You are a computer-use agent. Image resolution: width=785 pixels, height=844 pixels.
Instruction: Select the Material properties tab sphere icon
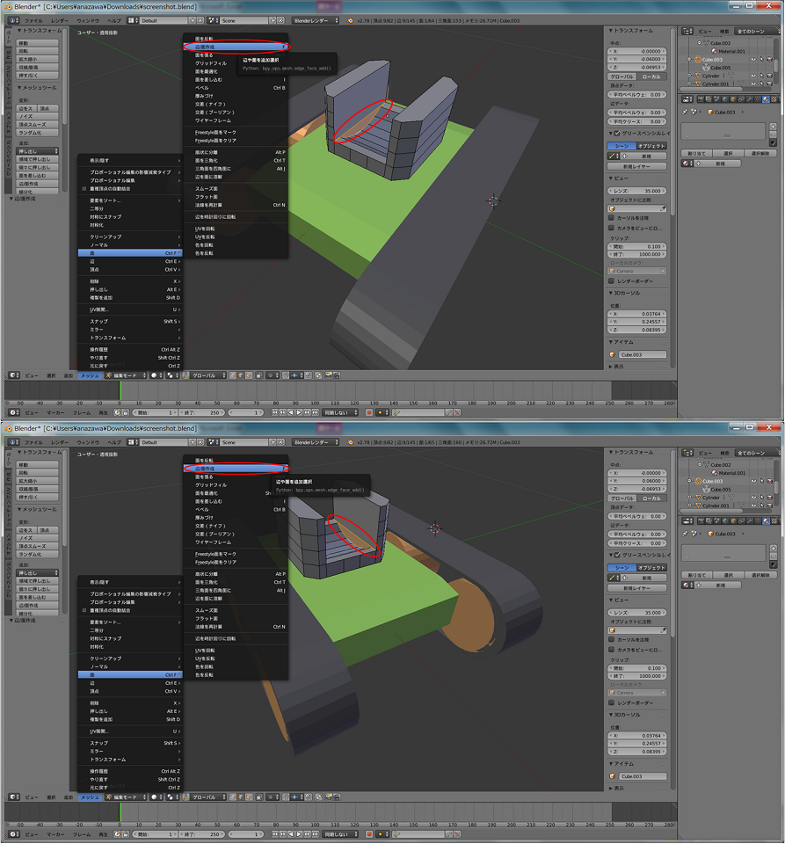766,99
